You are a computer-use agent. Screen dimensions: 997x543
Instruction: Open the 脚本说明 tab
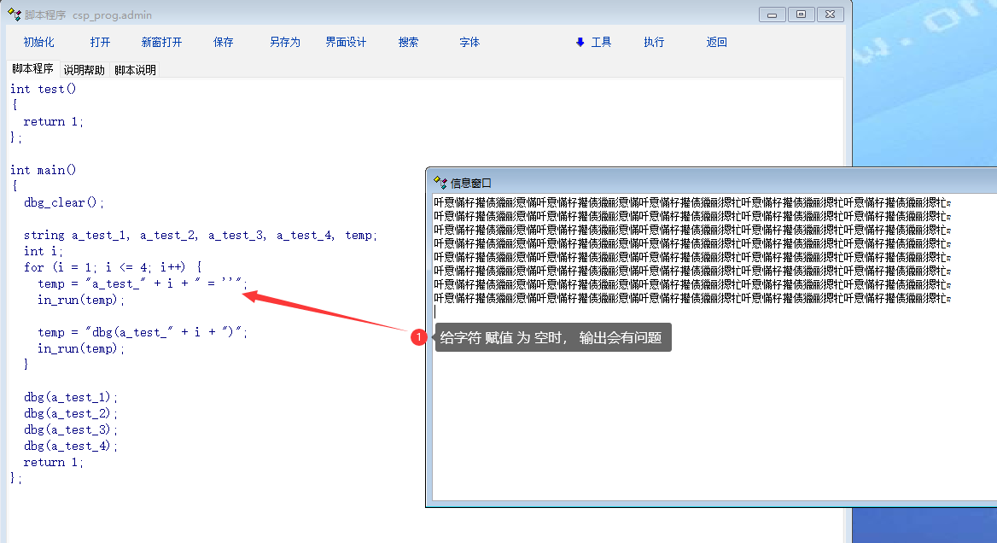click(136, 70)
